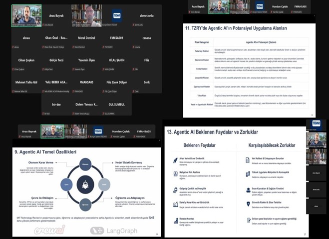The height and width of the screenshot is (239, 329).
Task: Click the robot icon in diagram center
Action: (x=85, y=184)
